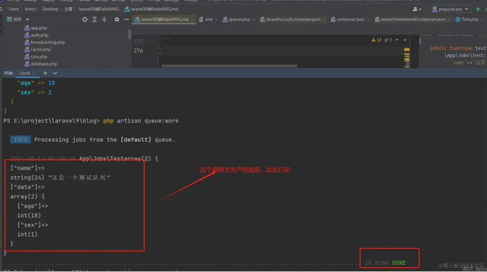Click the INFO badge in terminal output
487x272 pixels.
pyautogui.click(x=21, y=140)
